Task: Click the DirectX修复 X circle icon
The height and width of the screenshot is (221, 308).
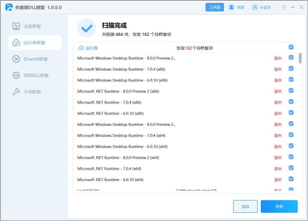Action: [16, 59]
